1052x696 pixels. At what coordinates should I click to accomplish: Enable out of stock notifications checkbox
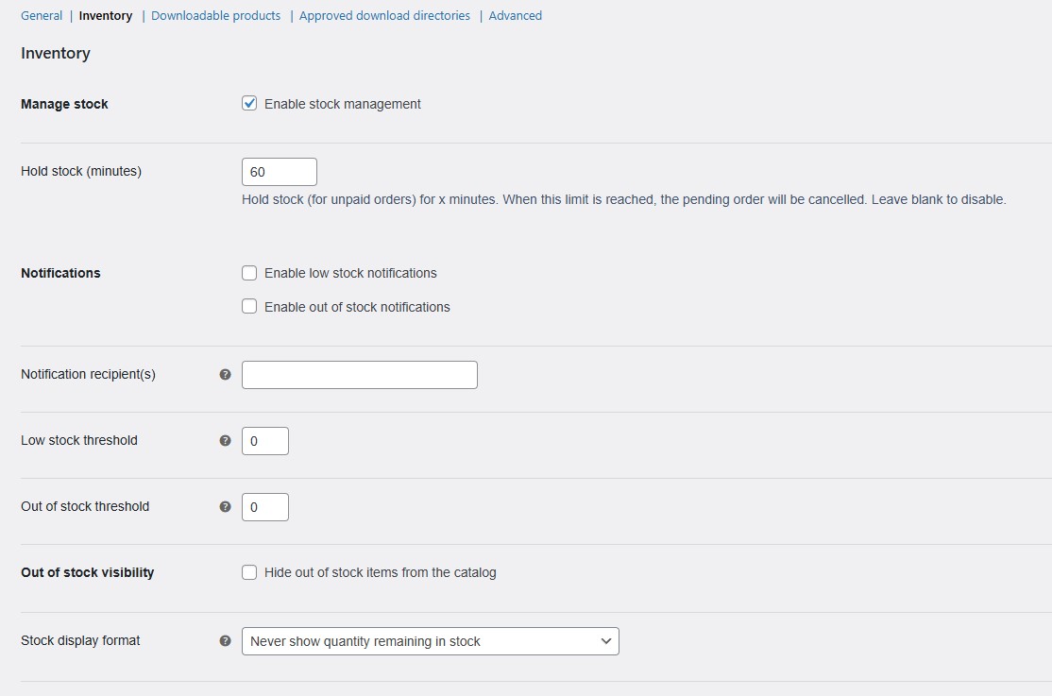(x=249, y=307)
